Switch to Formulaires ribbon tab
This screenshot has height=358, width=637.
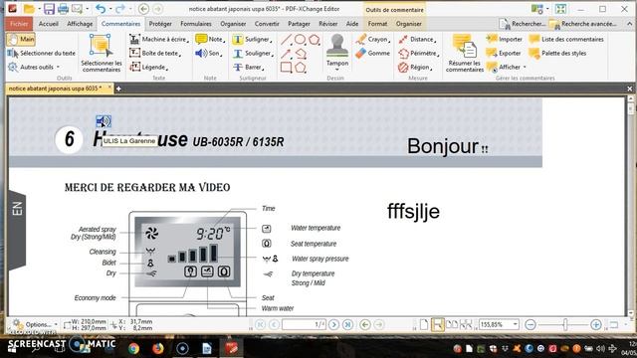point(196,24)
